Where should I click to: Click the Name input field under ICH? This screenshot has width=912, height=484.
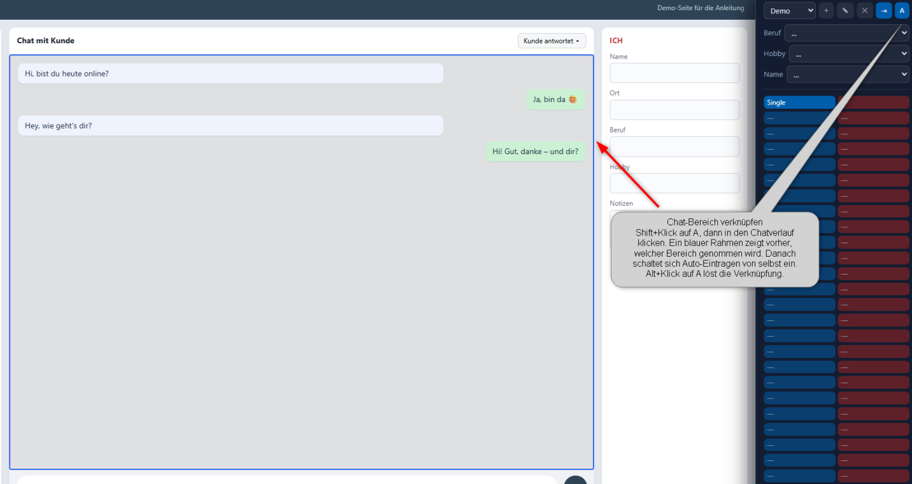(674, 73)
